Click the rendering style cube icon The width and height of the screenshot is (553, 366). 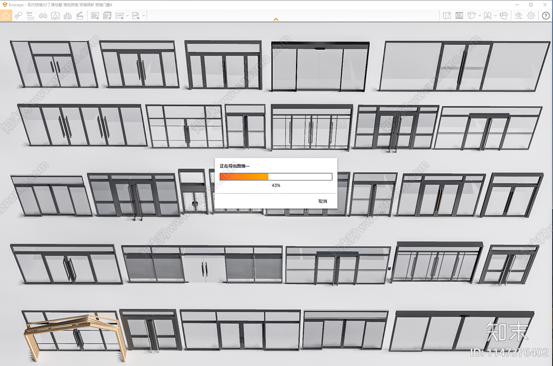click(471, 16)
